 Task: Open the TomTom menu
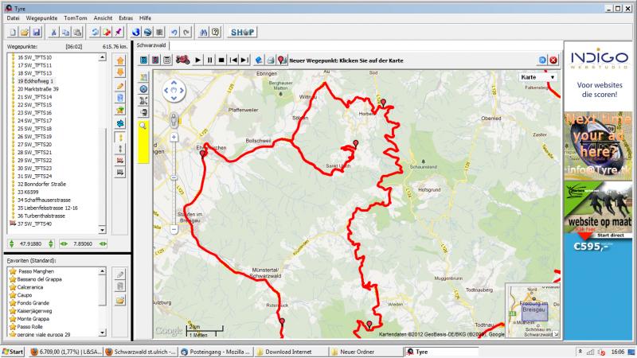click(x=75, y=18)
